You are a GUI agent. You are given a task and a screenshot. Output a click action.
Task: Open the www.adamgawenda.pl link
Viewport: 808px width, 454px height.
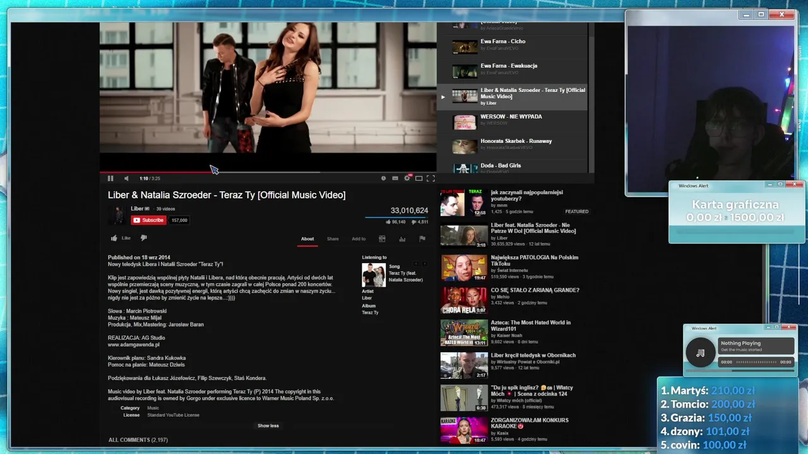click(134, 345)
